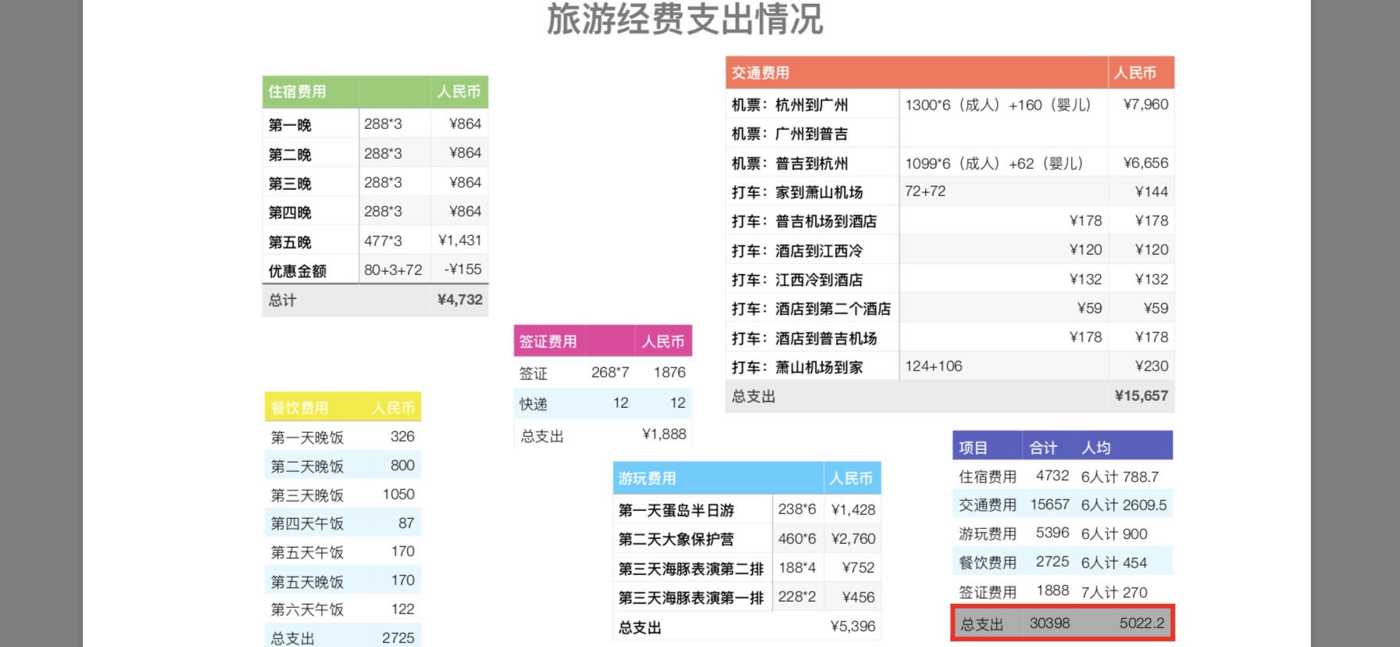Select the 124+106 cell
The height and width of the screenshot is (647, 1400).
934,366
